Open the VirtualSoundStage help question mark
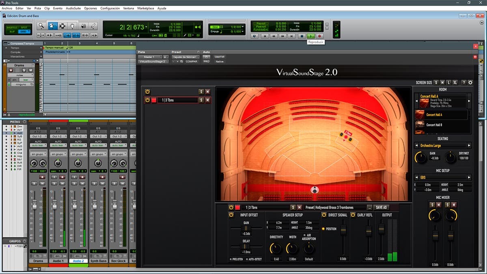Image resolution: width=487 pixels, height=274 pixels. (464, 82)
